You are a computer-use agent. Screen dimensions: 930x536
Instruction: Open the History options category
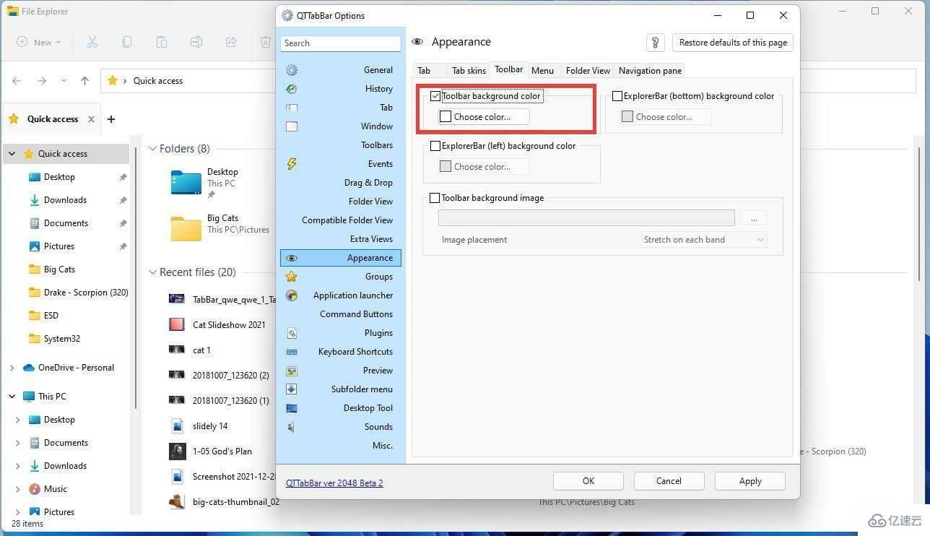point(341,89)
